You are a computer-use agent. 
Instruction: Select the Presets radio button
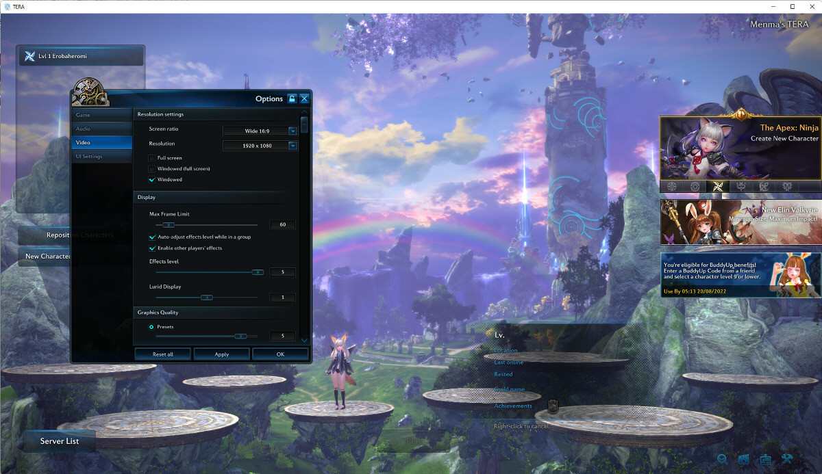click(151, 328)
